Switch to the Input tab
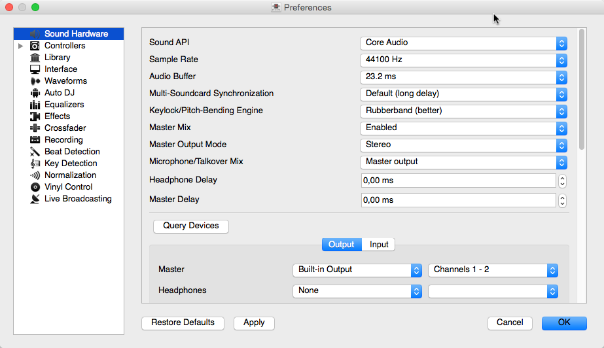 (x=379, y=245)
